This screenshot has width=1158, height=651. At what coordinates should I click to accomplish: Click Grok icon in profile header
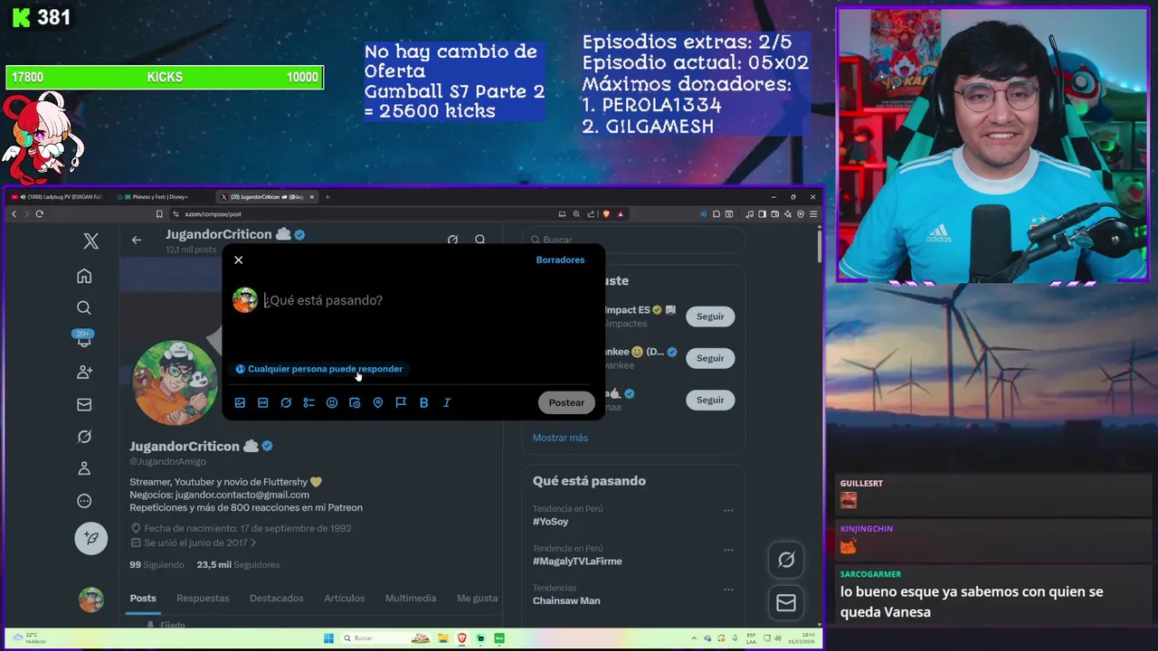click(x=452, y=240)
